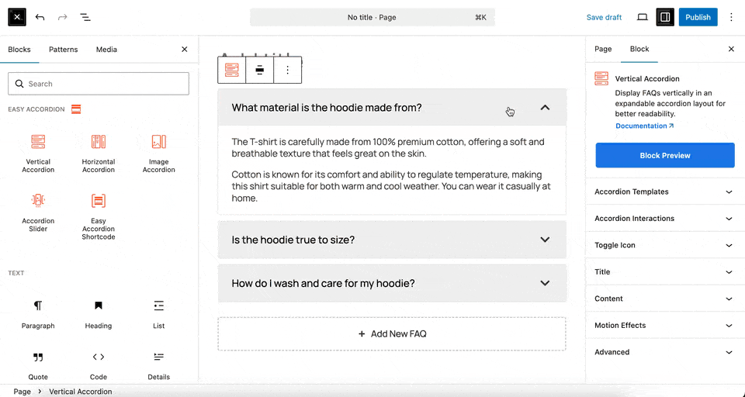Collapse the hoodie material FAQ item
Viewport: 745px width, 397px height.
pyautogui.click(x=545, y=108)
